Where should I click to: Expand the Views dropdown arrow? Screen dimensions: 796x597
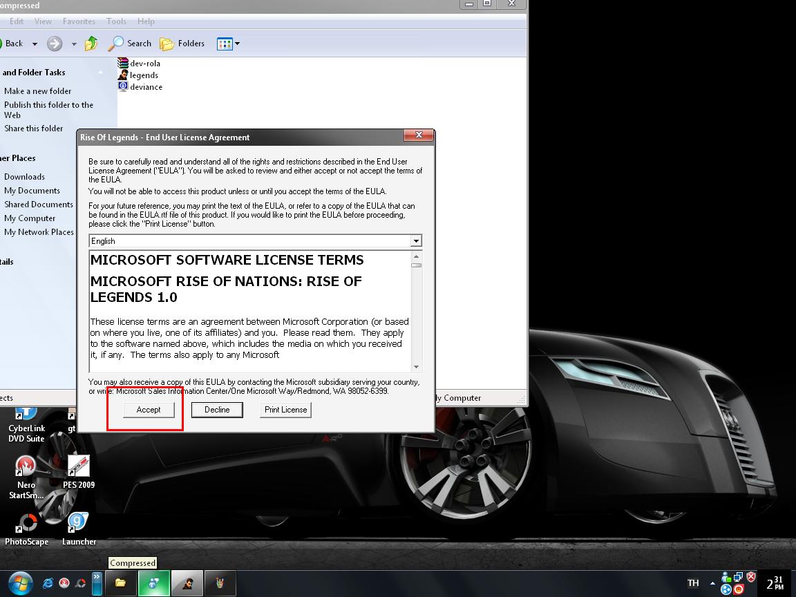[237, 44]
